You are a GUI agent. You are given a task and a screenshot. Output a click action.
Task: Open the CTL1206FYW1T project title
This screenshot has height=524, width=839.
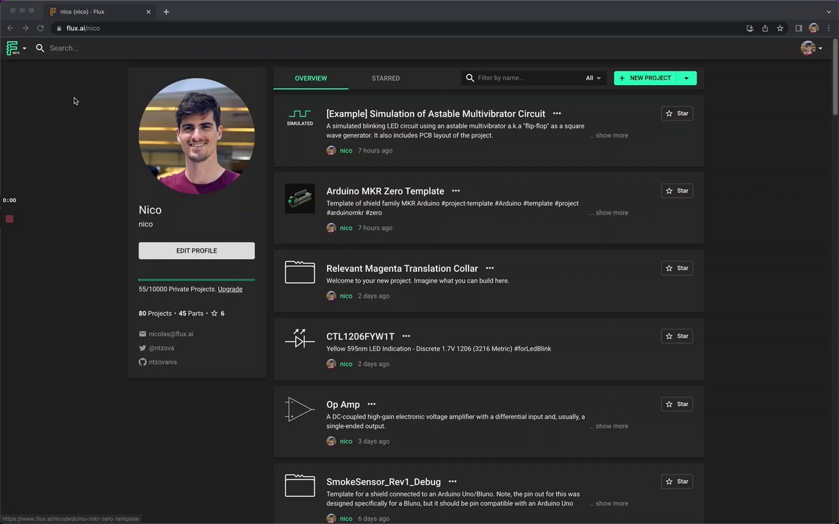coord(361,337)
